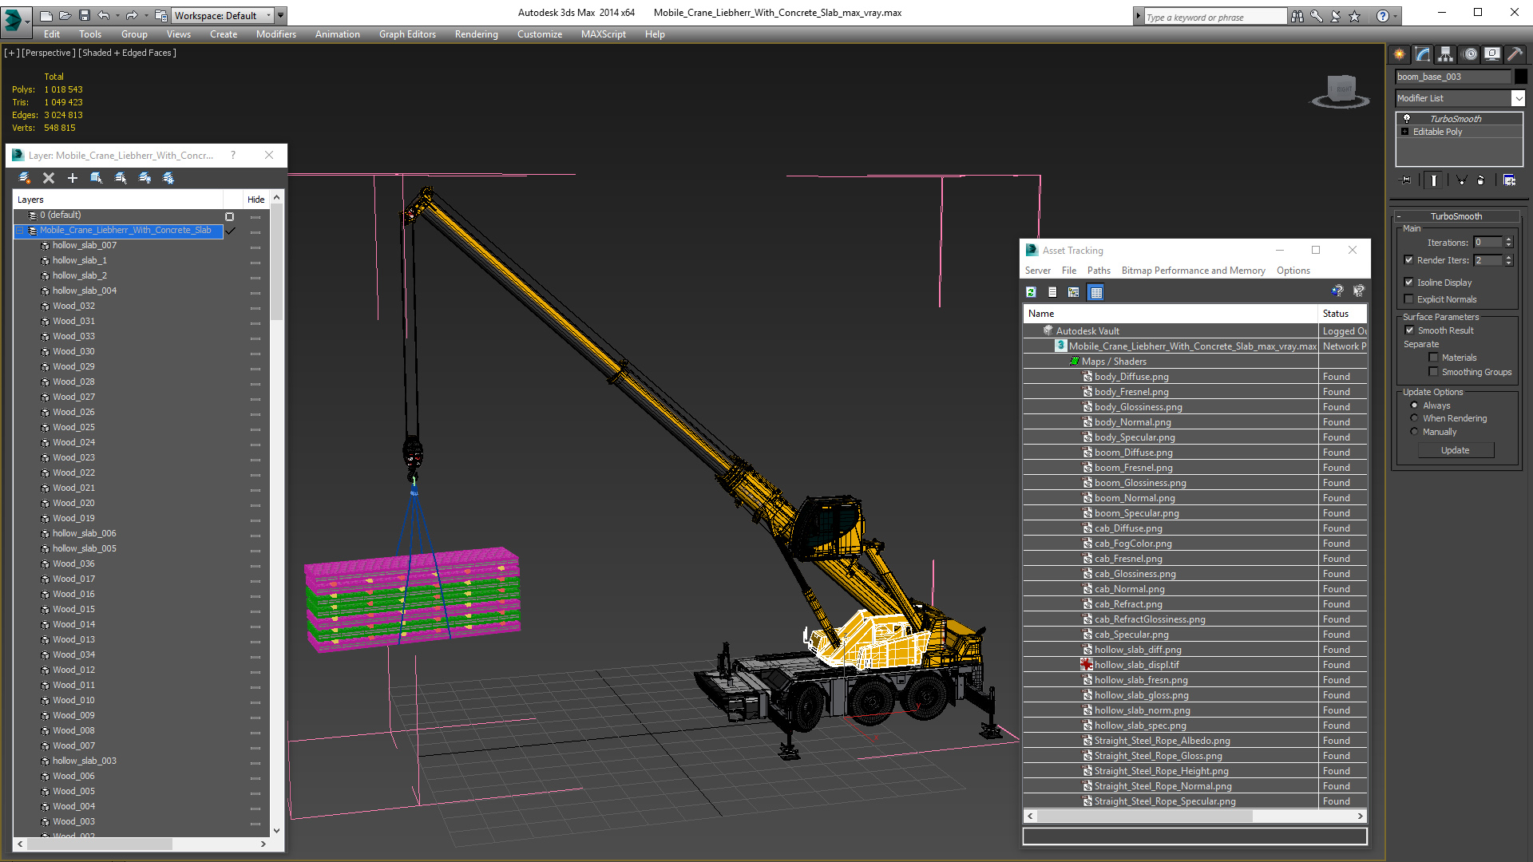Refresh Asset Tracking list

[x=1031, y=292]
